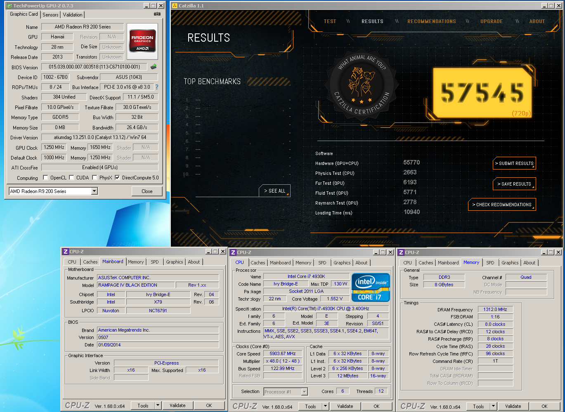Image resolution: width=565 pixels, height=412 pixels.
Task: Click the GPU-Z title bar app icon
Action: [9, 6]
